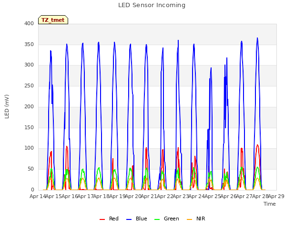Click the LED (mV) y-axis label
This screenshot has width=305, height=228.
(7, 106)
